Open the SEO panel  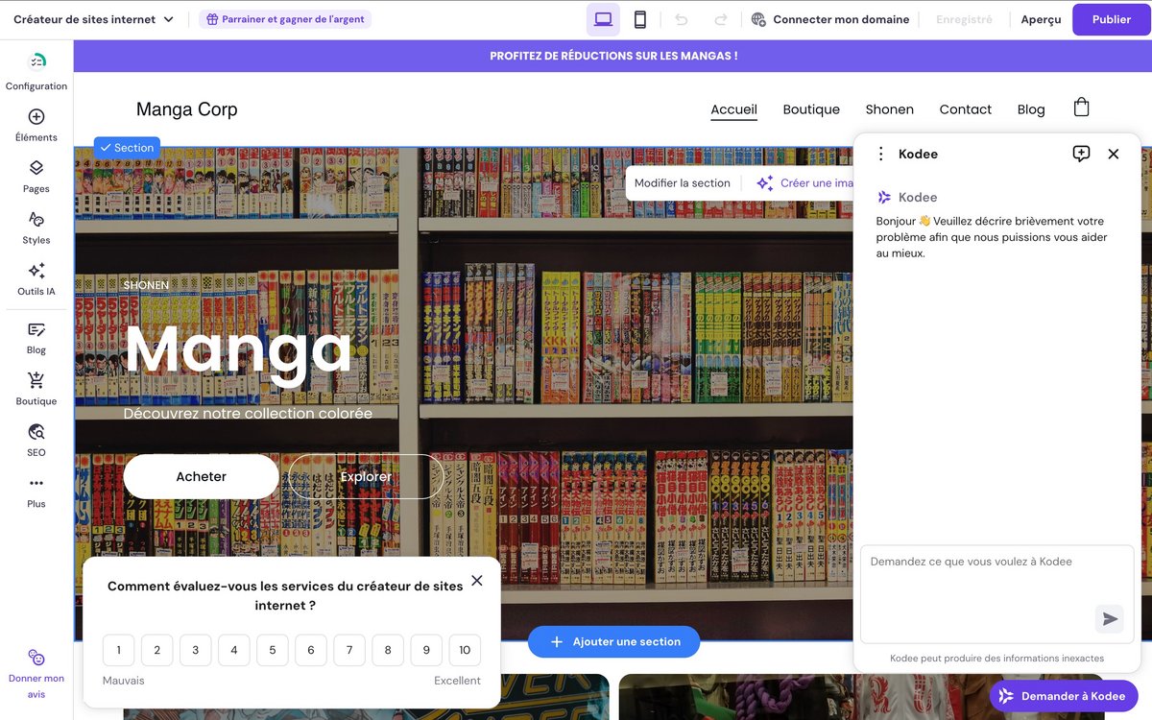tap(36, 439)
